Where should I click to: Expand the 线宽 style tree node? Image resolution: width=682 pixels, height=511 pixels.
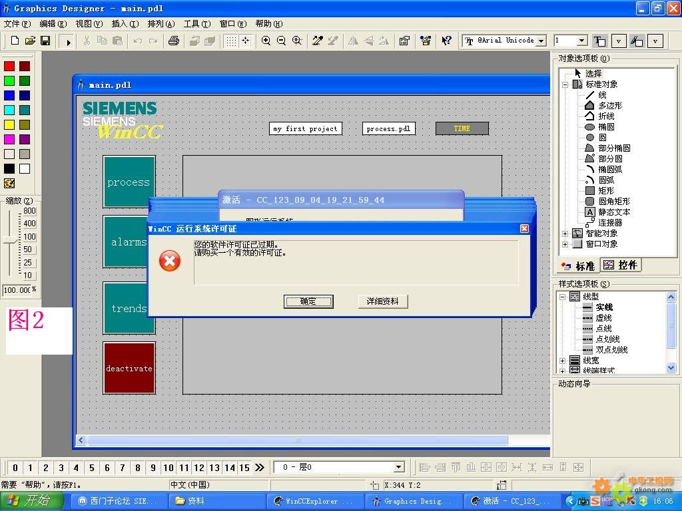pyautogui.click(x=562, y=361)
